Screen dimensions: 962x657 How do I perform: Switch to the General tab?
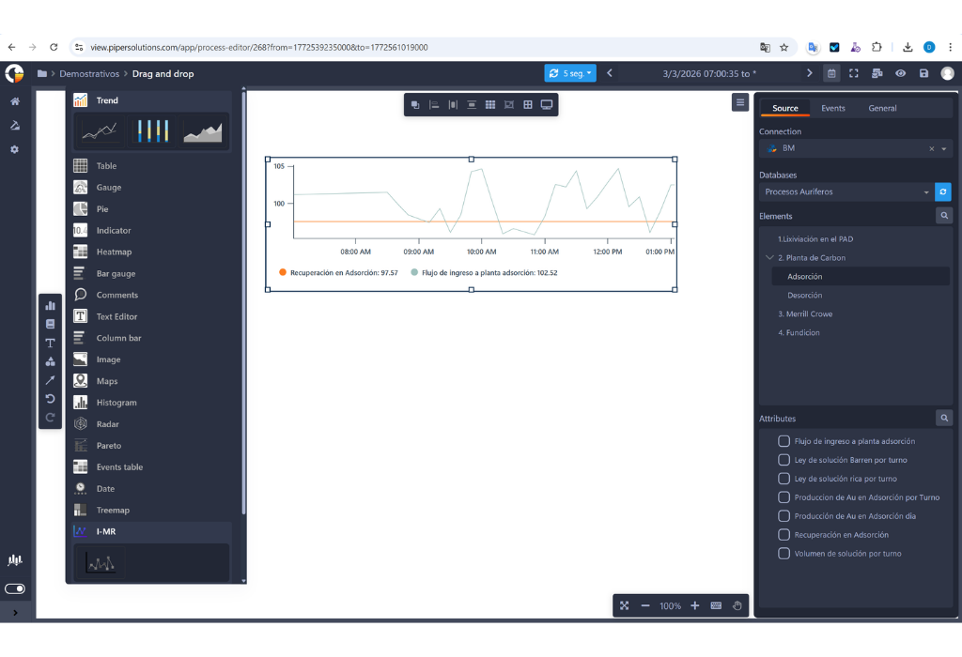pyautogui.click(x=882, y=109)
